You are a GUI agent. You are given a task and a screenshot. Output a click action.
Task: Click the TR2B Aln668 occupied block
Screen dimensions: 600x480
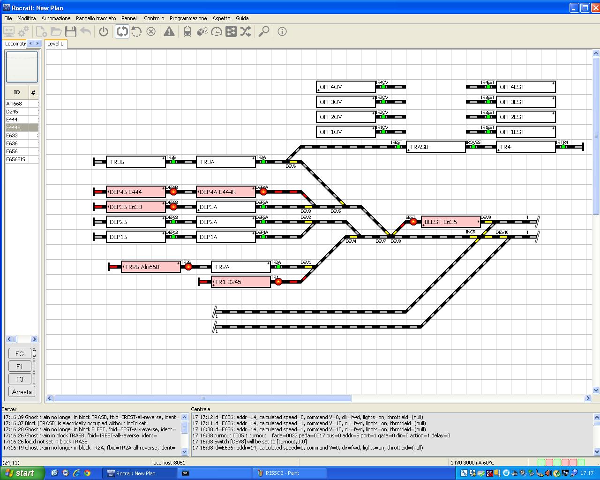tap(151, 267)
